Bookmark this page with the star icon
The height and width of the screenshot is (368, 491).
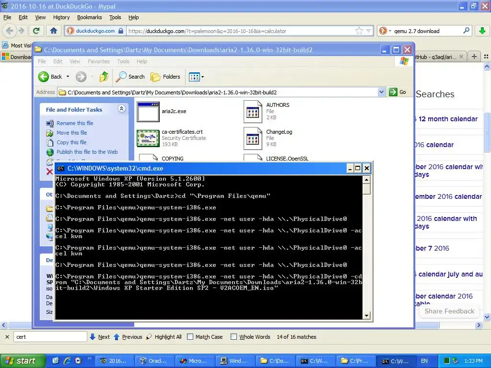[x=359, y=31]
